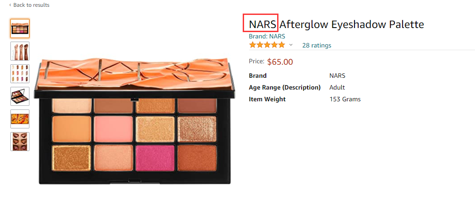Select the Adult age range value

[x=337, y=87]
